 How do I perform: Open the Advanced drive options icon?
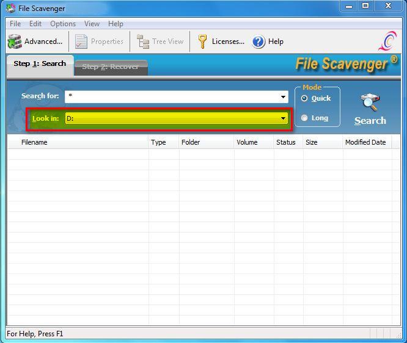(15, 42)
